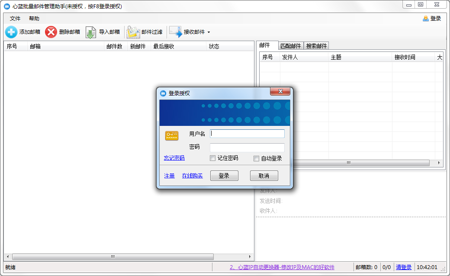Viewport: 450px width, 276px height.
Task: Open the 文件 menu
Action: (15, 19)
